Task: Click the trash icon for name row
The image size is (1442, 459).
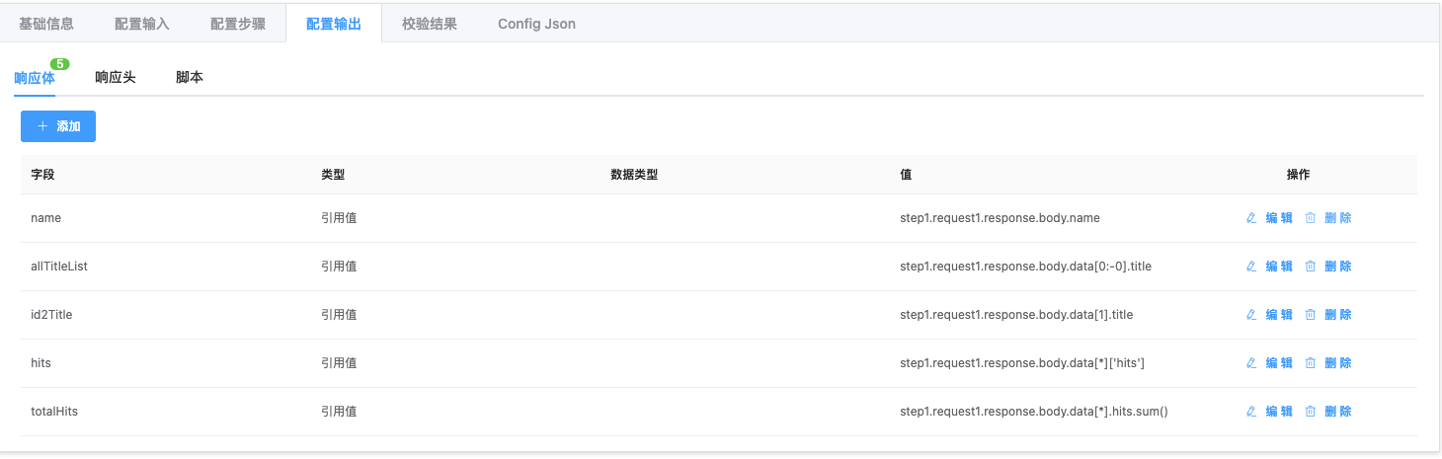Action: (x=1311, y=218)
